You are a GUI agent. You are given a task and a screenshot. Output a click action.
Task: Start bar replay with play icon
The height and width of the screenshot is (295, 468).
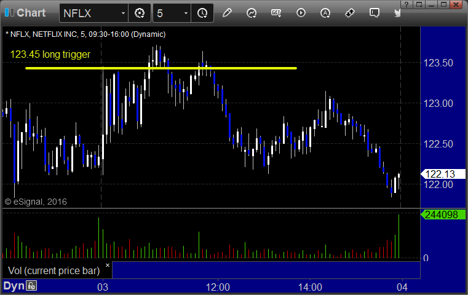click(x=301, y=13)
